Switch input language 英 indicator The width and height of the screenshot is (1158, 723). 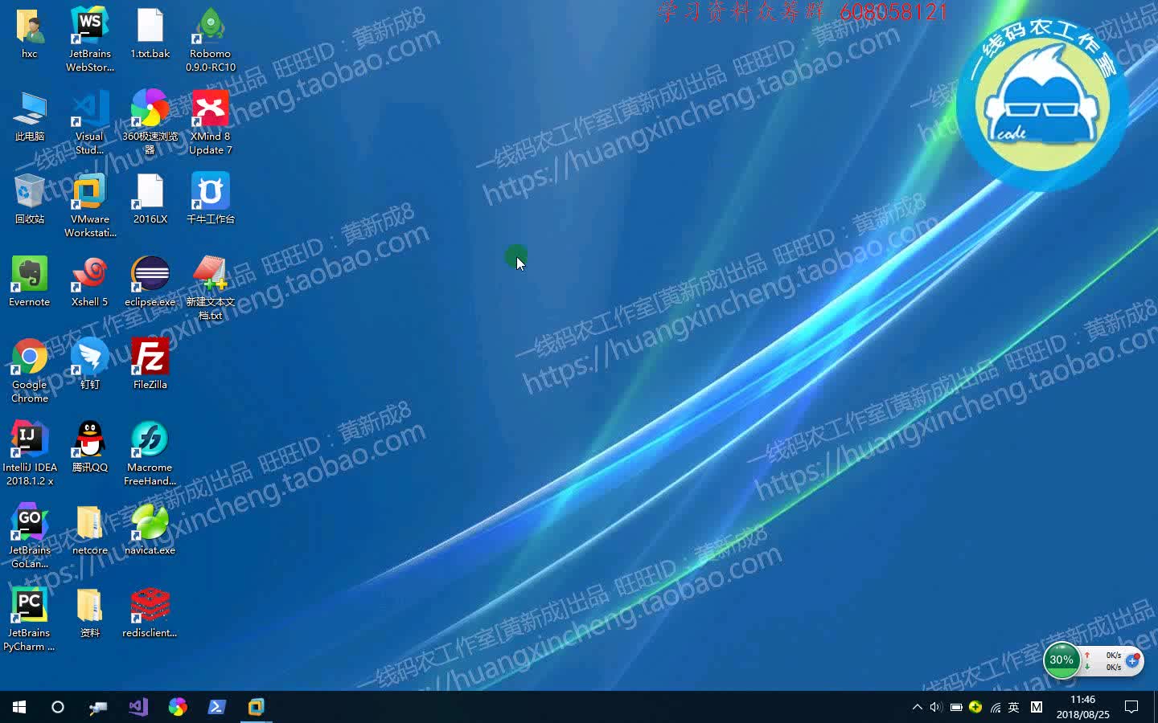point(1014,707)
